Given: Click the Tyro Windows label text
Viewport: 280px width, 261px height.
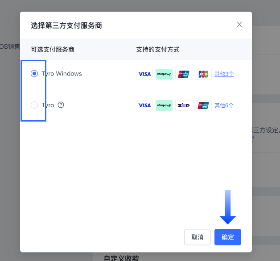Looking at the screenshot, I should tap(62, 74).
